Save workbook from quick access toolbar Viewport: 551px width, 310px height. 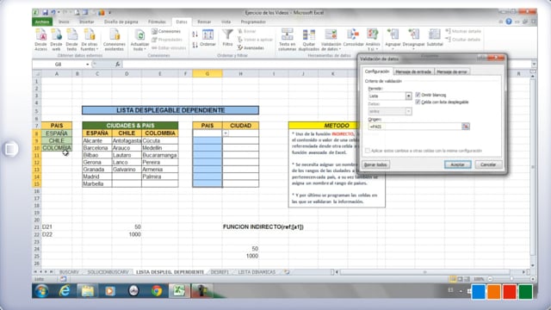[x=45, y=13]
